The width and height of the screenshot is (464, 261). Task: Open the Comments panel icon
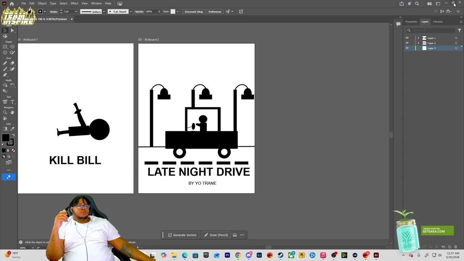pos(398,24)
